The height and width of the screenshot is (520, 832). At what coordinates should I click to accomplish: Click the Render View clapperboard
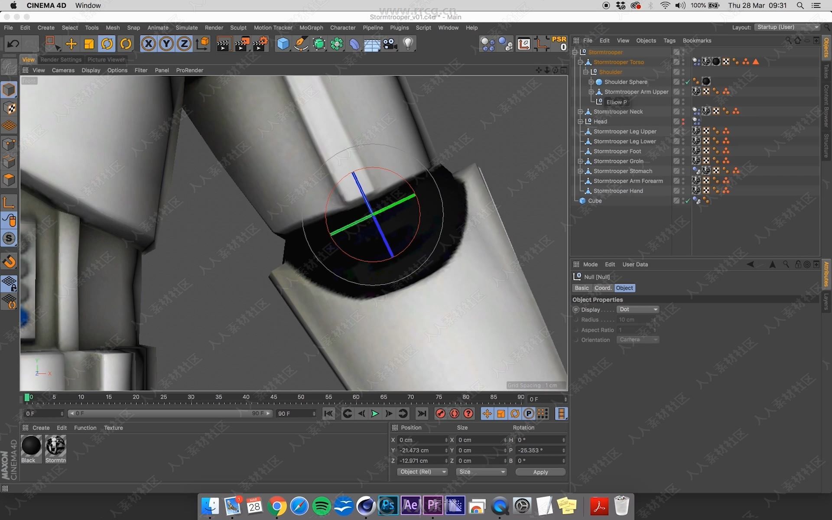coord(224,44)
